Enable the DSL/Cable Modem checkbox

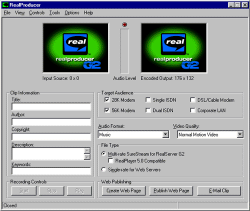pyautogui.click(x=192, y=100)
